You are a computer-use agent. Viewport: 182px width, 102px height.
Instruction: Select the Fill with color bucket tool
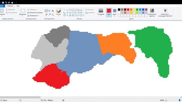[49, 11]
